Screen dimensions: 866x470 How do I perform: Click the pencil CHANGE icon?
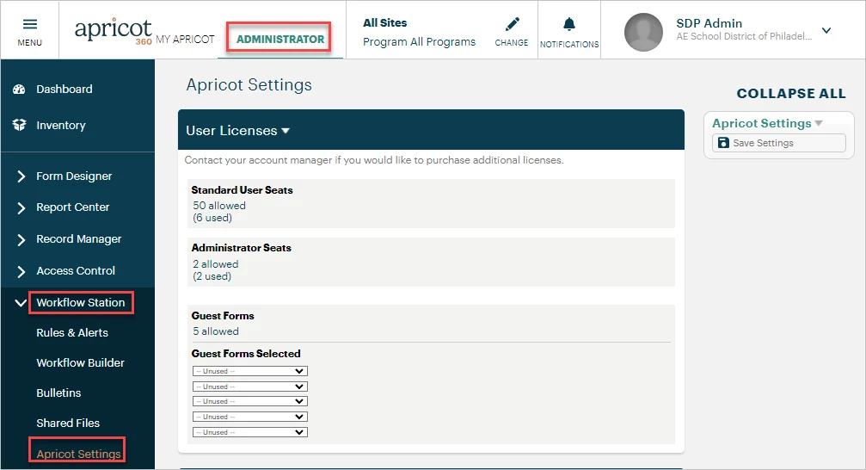point(512,24)
